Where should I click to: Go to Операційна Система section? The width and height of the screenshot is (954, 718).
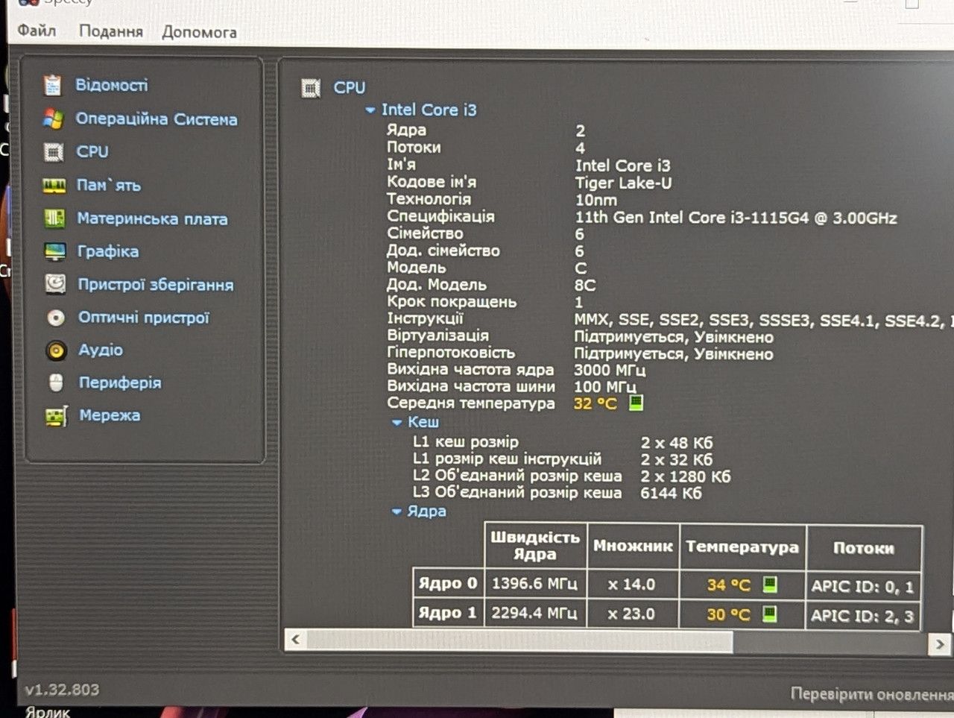coord(157,119)
